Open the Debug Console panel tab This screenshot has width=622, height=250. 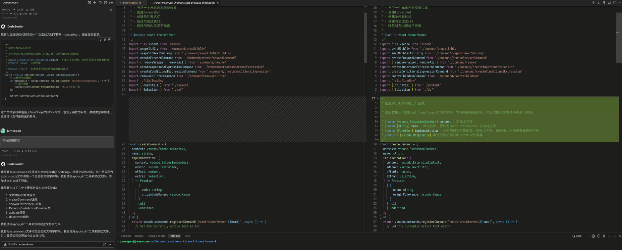pyautogui.click(x=156, y=236)
